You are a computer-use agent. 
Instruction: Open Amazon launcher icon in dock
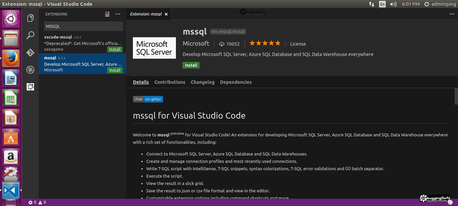click(x=11, y=157)
